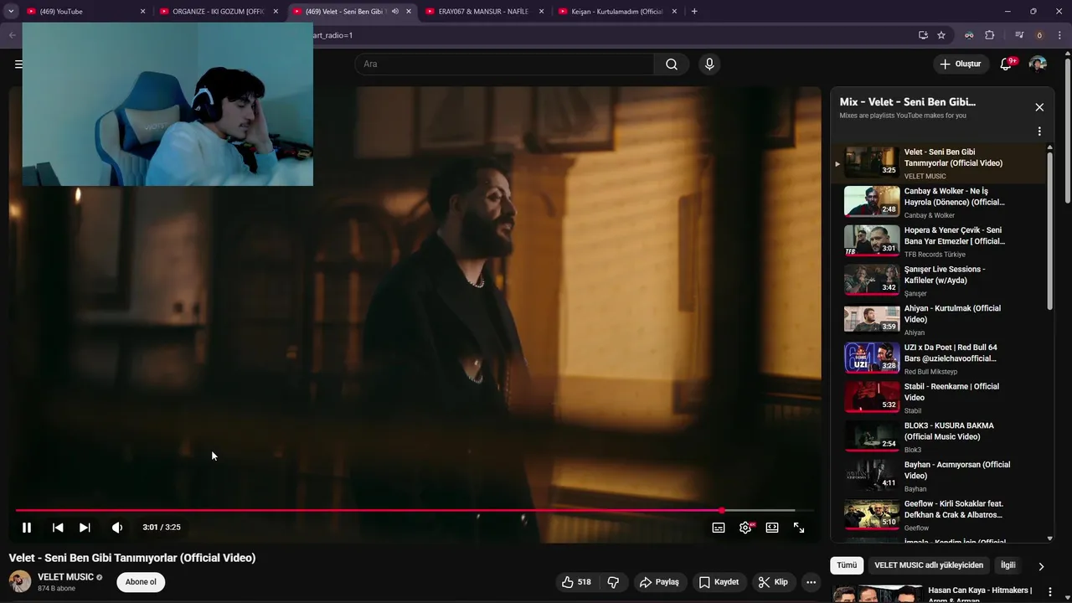Open a new browser tab
1072x603 pixels.
pos(694,12)
